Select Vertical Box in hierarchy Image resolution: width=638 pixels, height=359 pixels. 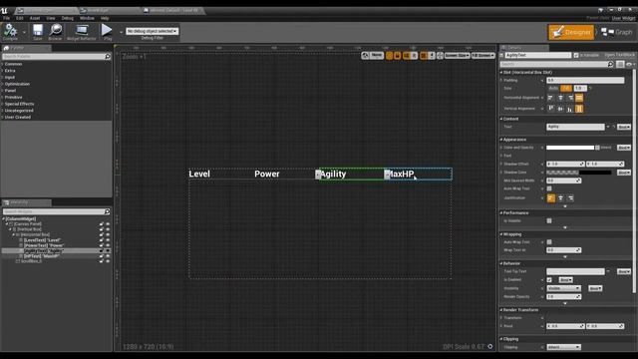29,229
